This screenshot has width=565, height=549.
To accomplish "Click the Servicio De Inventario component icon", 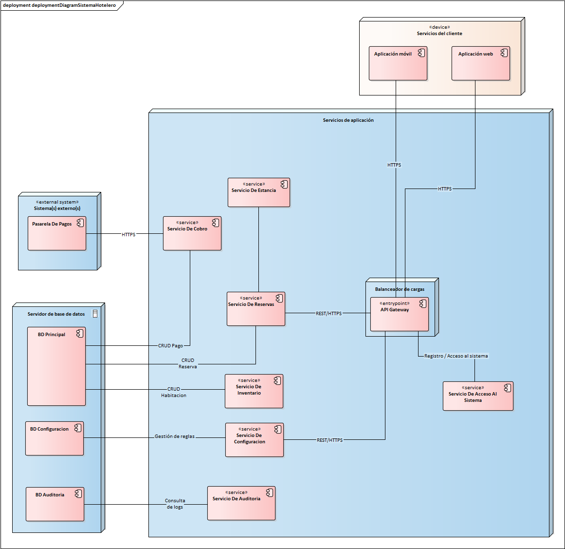I will [277, 379].
